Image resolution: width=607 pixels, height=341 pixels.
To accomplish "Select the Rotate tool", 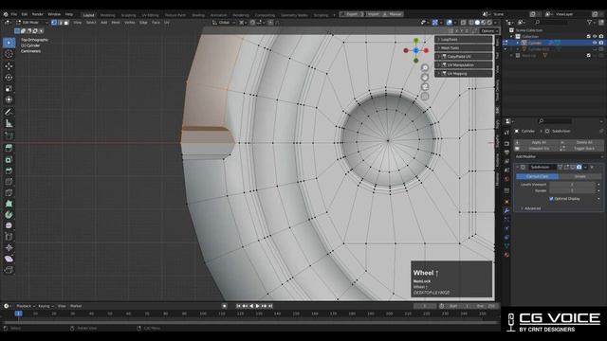I will (9, 78).
